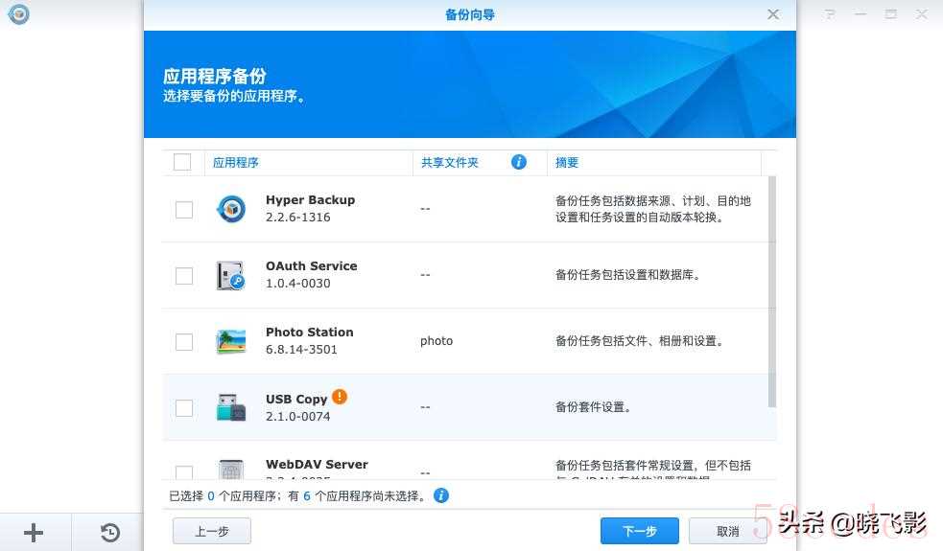Click the Hyper Backup row icon
Screen dimensions: 943x551
pyautogui.click(x=231, y=209)
